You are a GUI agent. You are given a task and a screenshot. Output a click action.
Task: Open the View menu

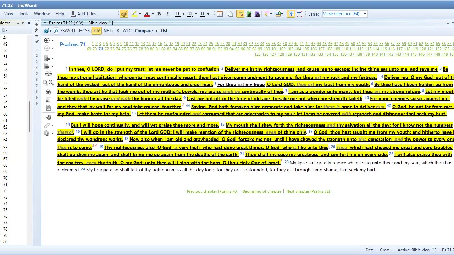coord(9,14)
